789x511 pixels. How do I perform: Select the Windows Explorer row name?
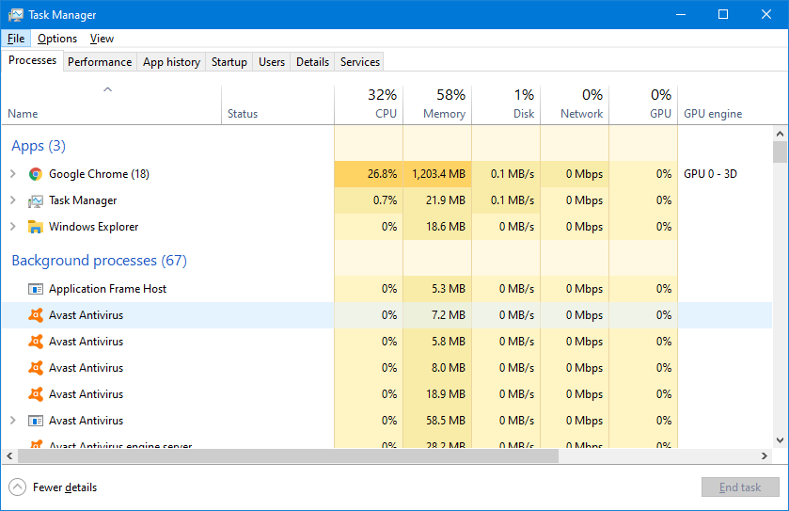pyautogui.click(x=94, y=227)
